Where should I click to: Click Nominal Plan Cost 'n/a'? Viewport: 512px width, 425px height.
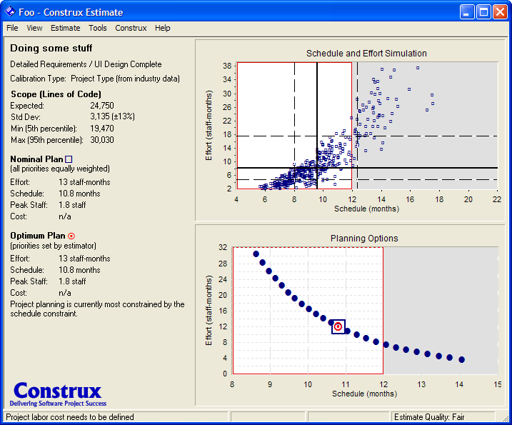click(x=65, y=216)
